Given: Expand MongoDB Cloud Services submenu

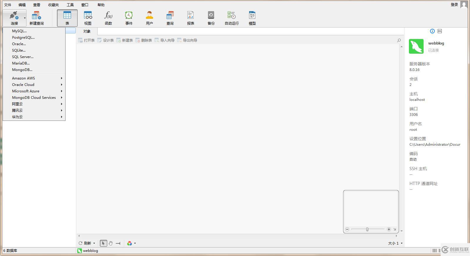Looking at the screenshot, I should (34, 97).
